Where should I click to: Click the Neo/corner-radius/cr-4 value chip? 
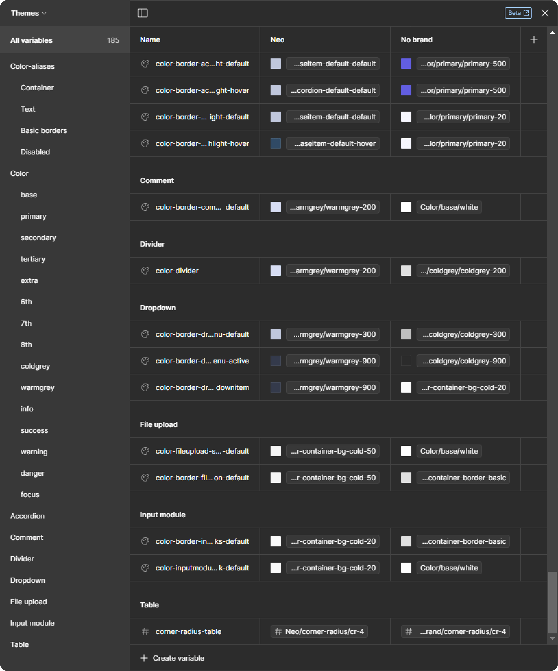tap(319, 631)
